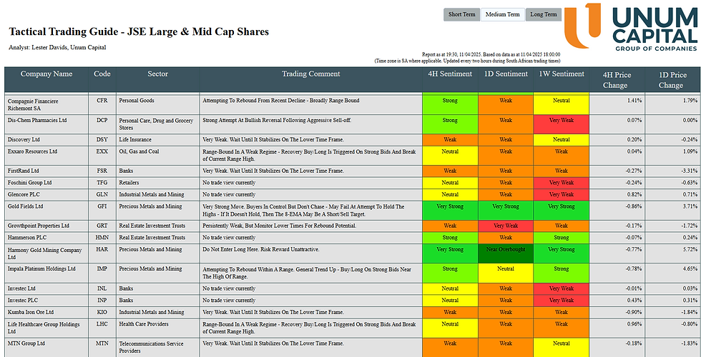Click the 4H Price Change header
Image resolution: width=701 pixels, height=357 pixels.
pyautogui.click(x=617, y=79)
